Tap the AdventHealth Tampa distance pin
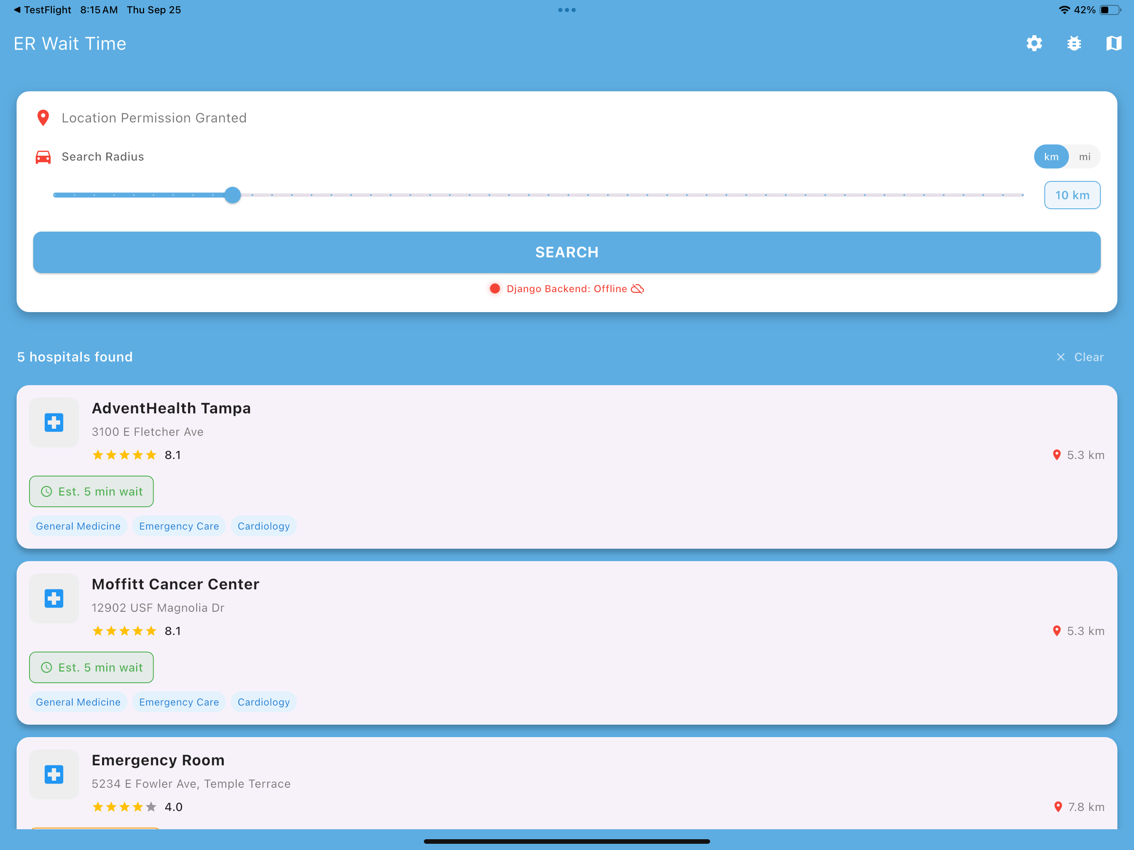This screenshot has width=1134, height=850. click(x=1057, y=455)
